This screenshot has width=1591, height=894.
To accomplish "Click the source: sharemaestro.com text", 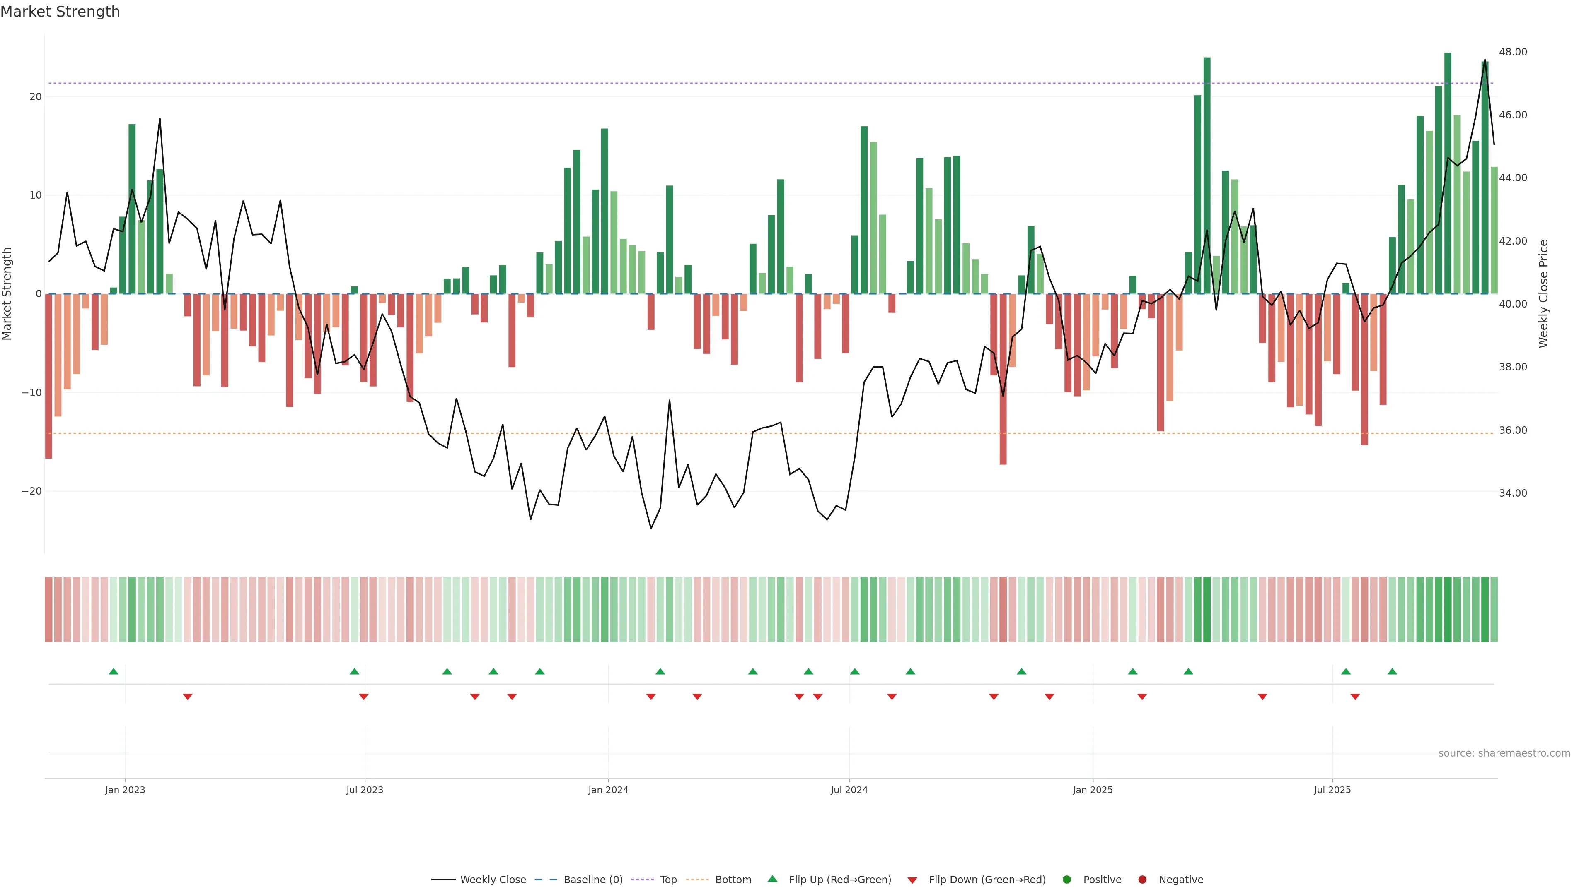I will coord(1504,753).
